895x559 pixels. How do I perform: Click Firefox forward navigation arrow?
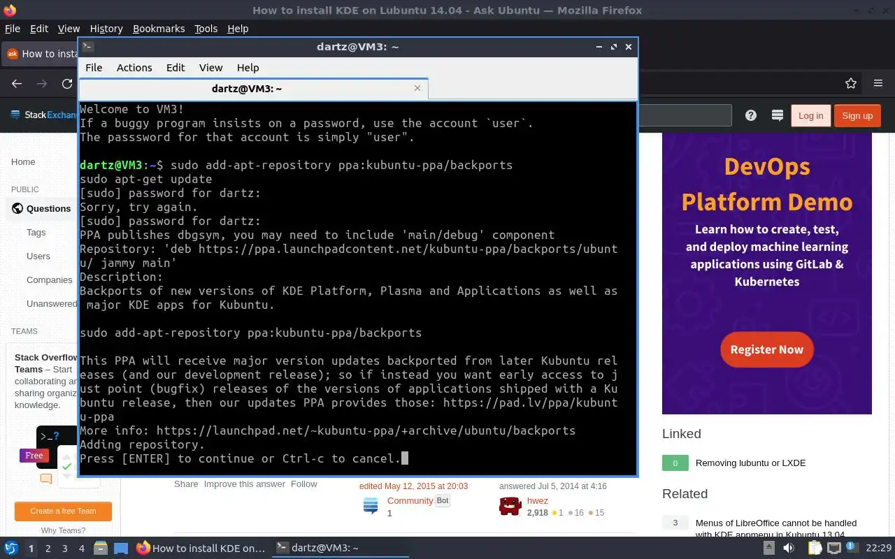pyautogui.click(x=42, y=84)
